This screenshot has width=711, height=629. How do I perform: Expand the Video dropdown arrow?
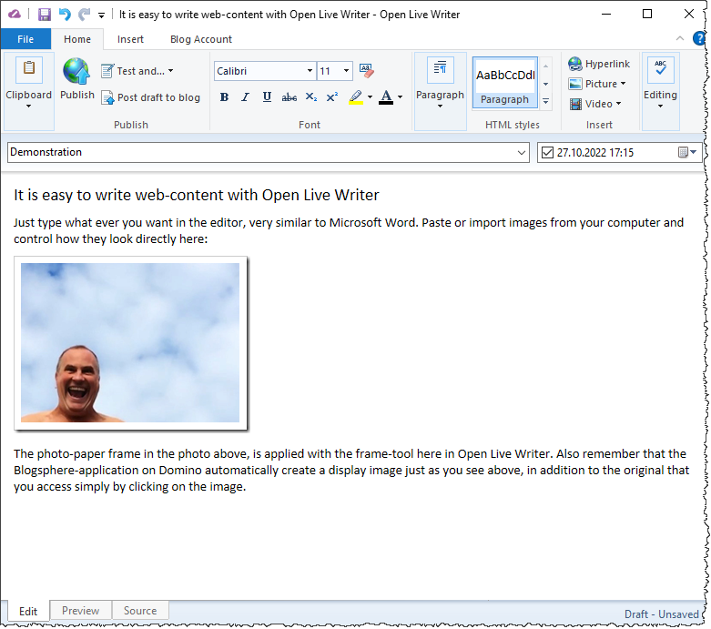point(618,104)
